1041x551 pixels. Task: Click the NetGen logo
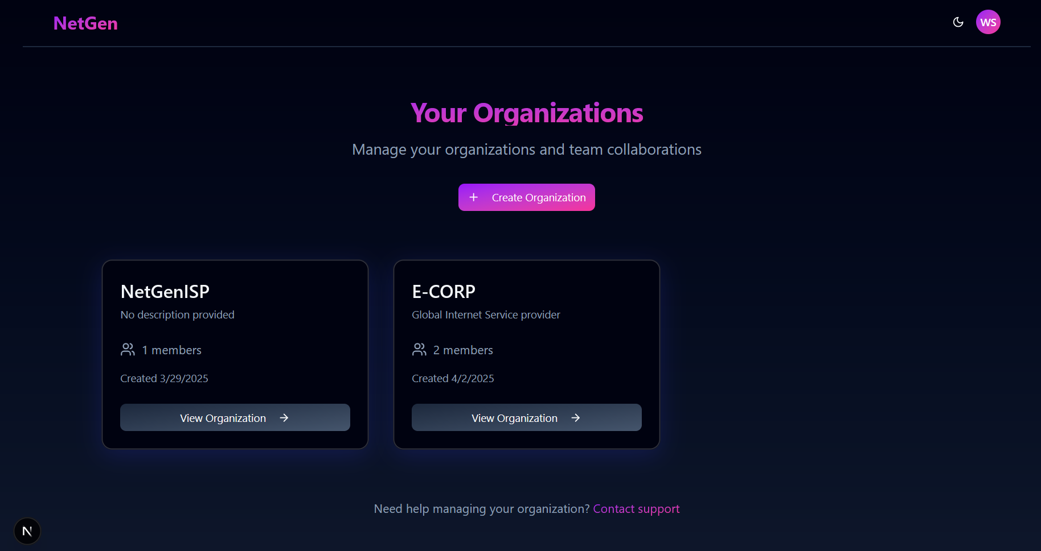[85, 23]
